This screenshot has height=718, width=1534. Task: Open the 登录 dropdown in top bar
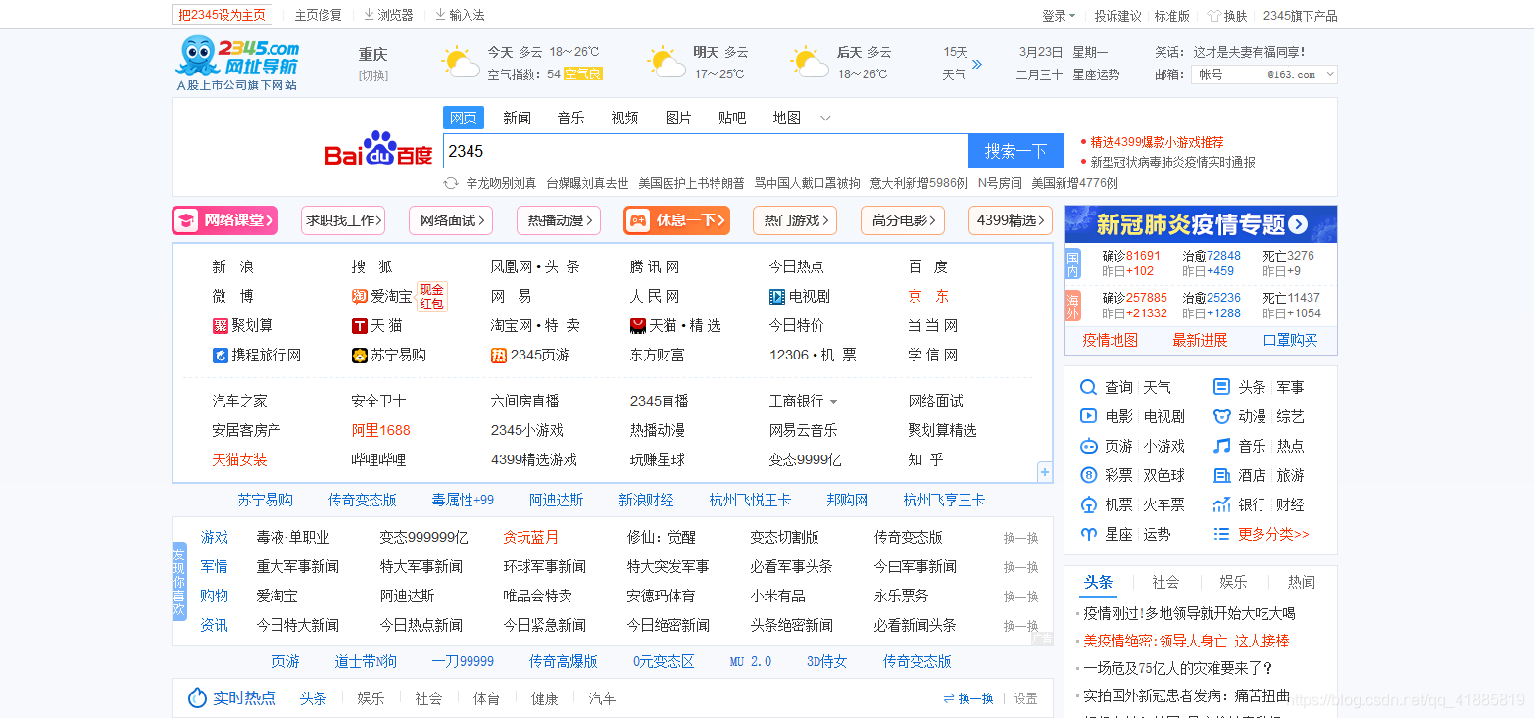coord(1059,16)
